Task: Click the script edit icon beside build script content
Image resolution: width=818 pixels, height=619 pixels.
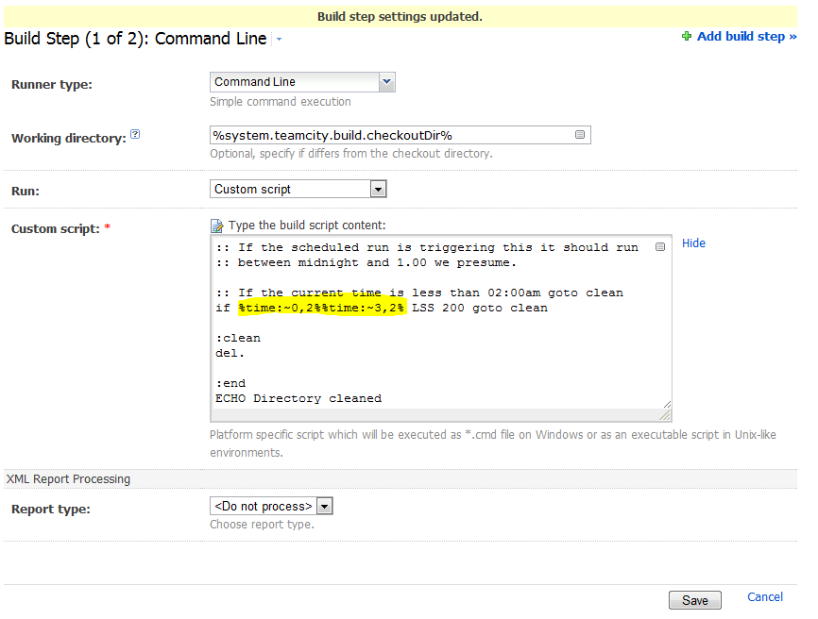Action: click(x=216, y=226)
